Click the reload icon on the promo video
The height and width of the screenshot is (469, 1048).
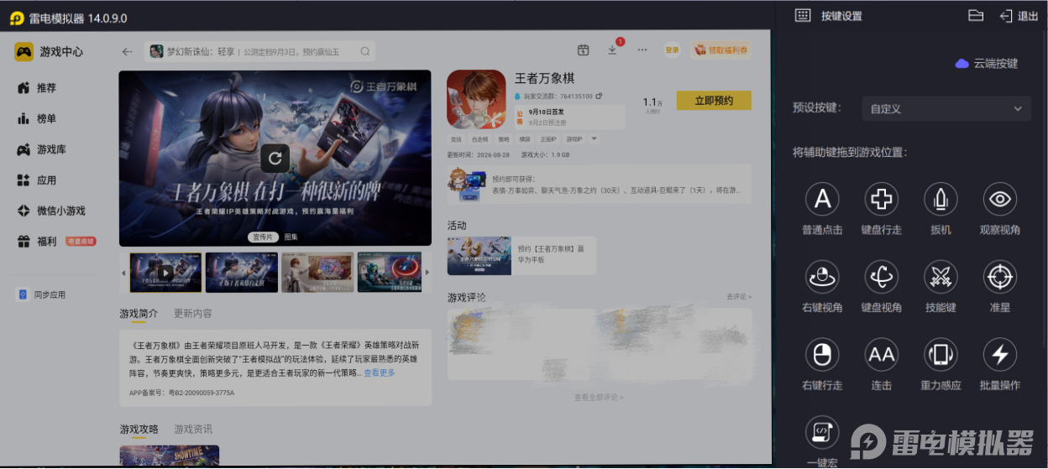(275, 158)
